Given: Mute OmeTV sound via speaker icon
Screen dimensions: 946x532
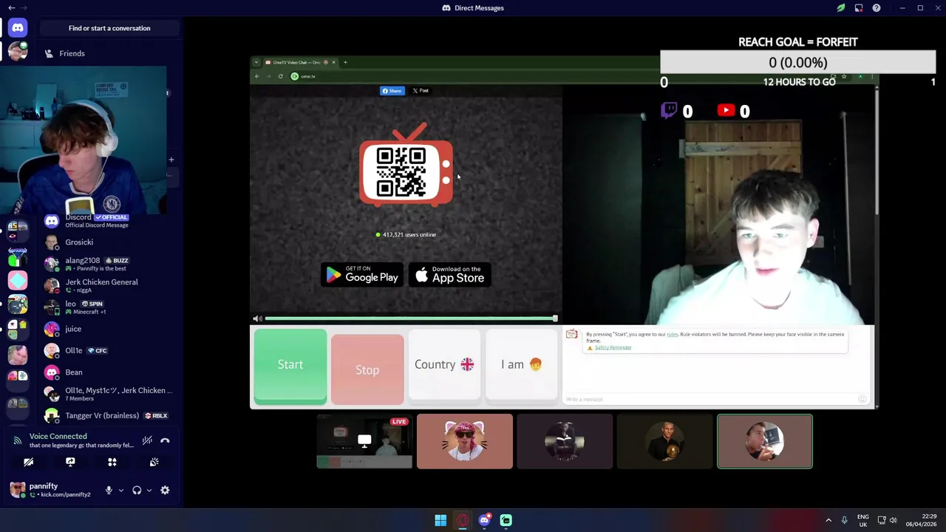Looking at the screenshot, I should [257, 318].
